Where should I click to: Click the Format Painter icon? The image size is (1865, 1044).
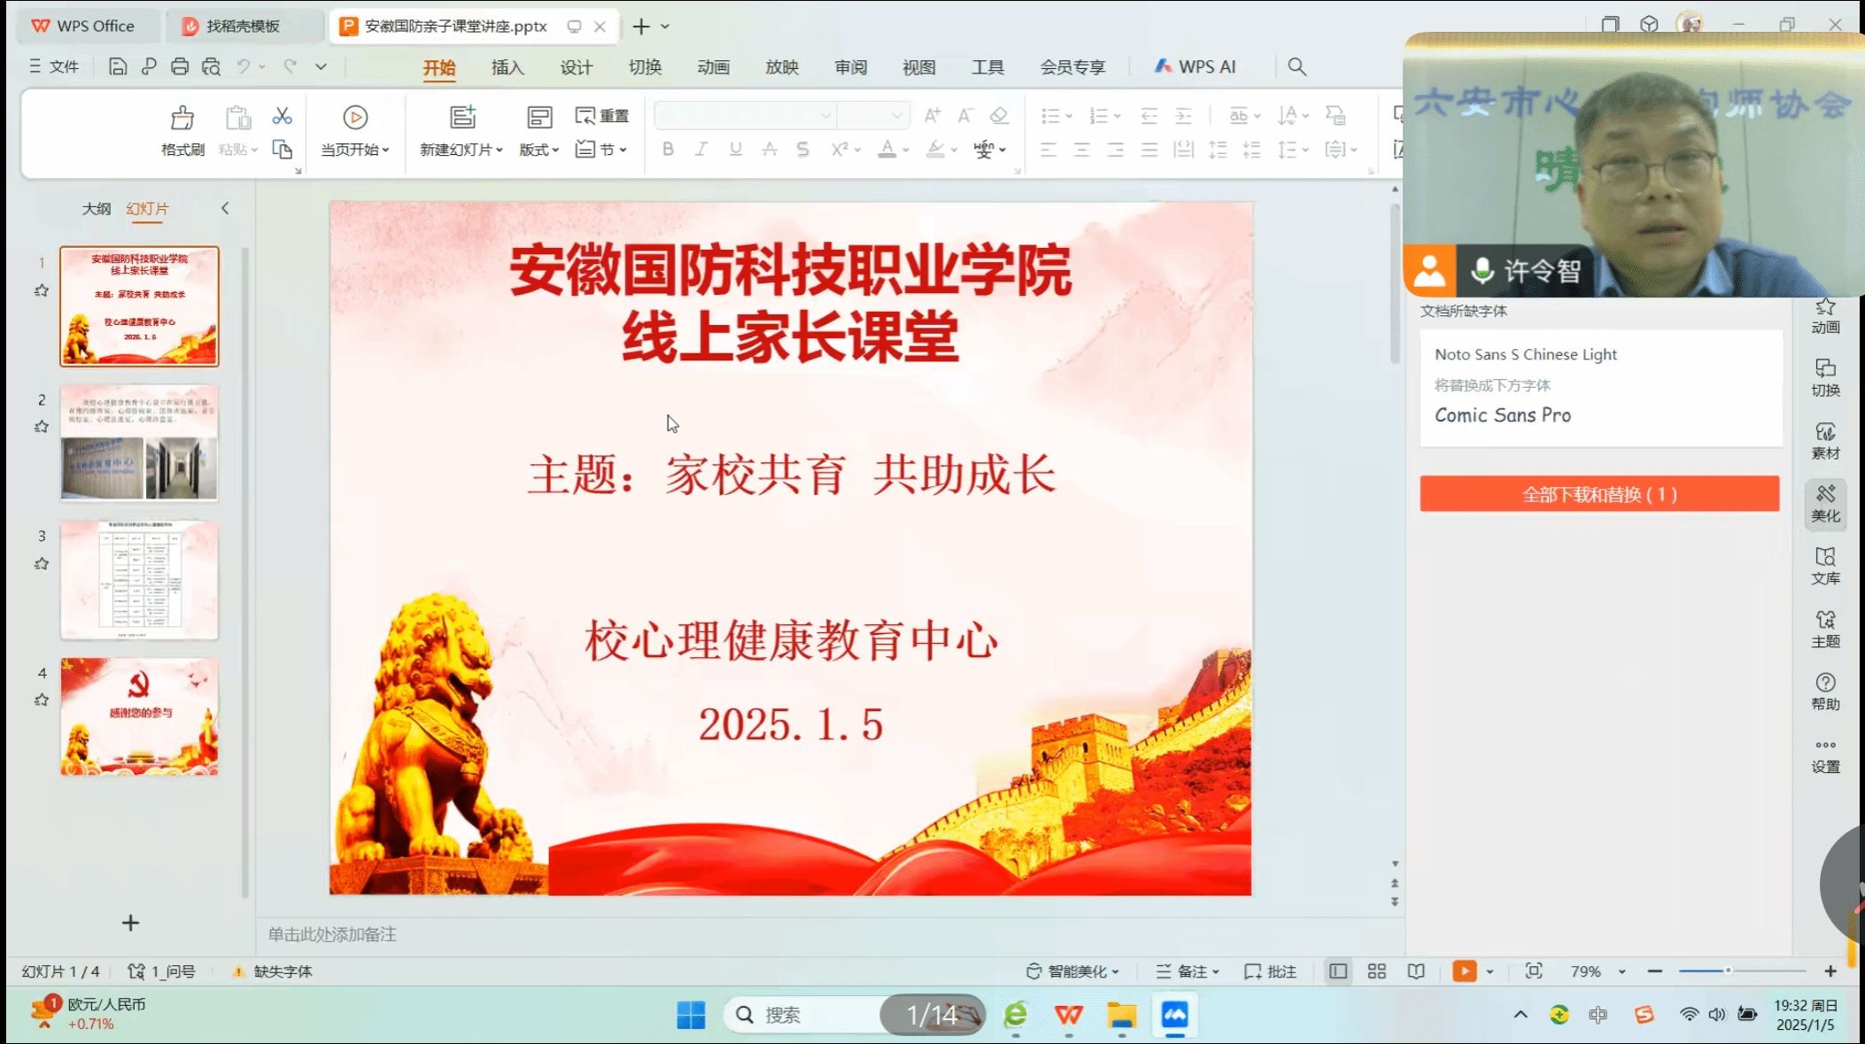pos(182,119)
